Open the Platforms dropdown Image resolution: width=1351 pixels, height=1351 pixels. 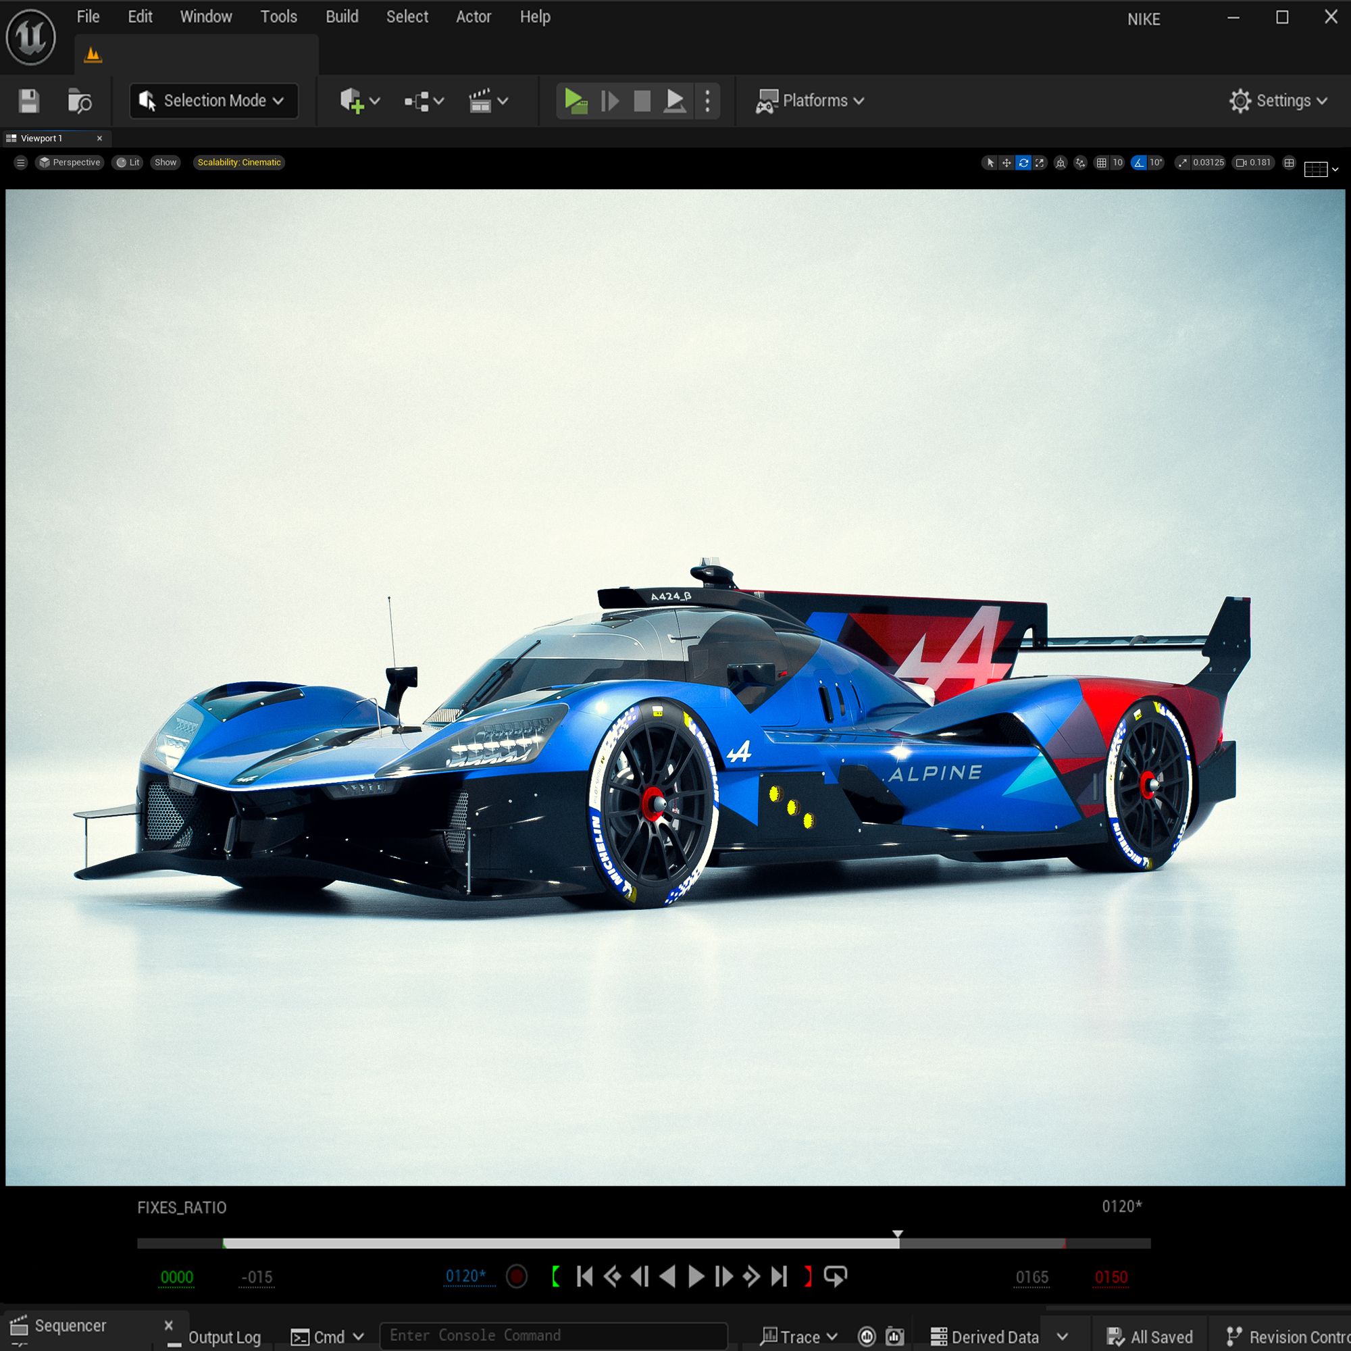click(810, 101)
